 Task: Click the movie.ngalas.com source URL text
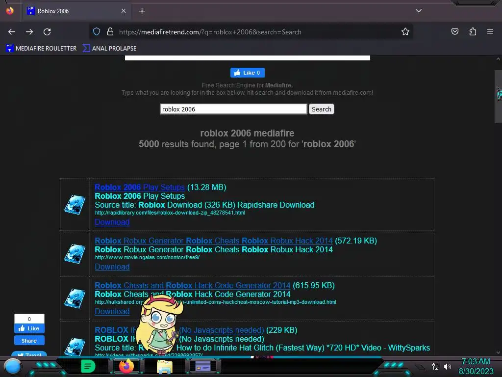(x=147, y=257)
